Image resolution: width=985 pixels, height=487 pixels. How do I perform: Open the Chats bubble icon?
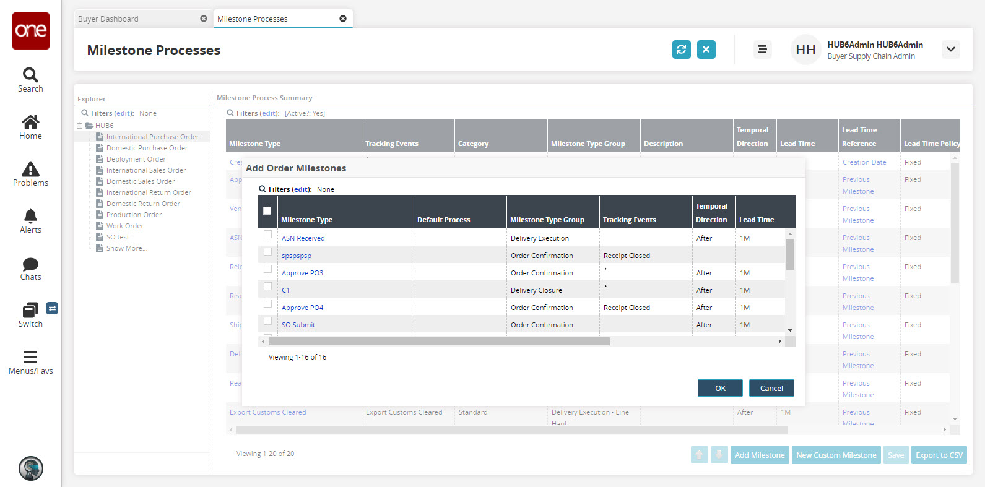pyautogui.click(x=30, y=264)
